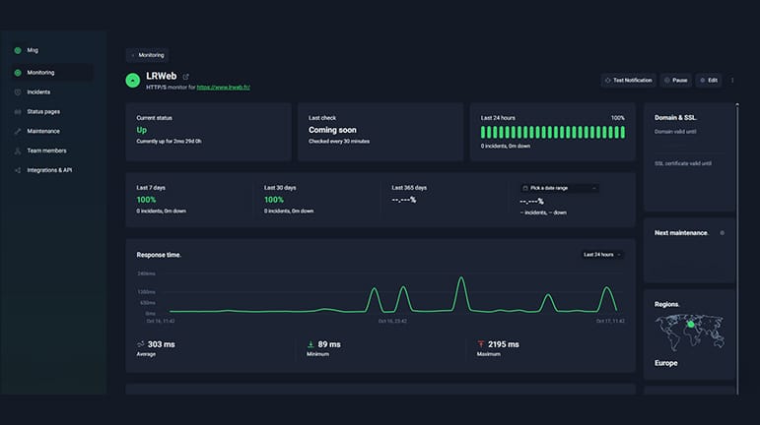Click the LRWeb monitor title
The height and width of the screenshot is (425, 760).
point(162,76)
